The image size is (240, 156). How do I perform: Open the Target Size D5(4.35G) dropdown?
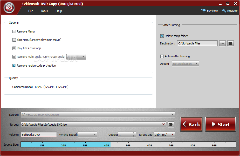(x=164, y=134)
